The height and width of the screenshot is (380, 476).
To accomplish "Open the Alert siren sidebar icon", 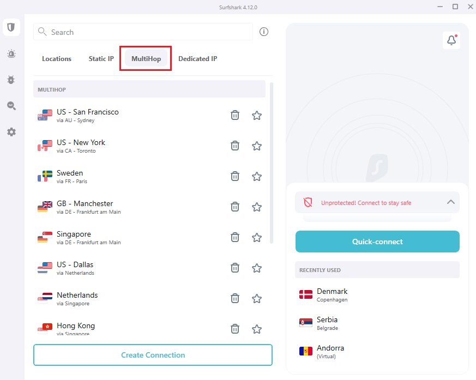I will pyautogui.click(x=11, y=54).
